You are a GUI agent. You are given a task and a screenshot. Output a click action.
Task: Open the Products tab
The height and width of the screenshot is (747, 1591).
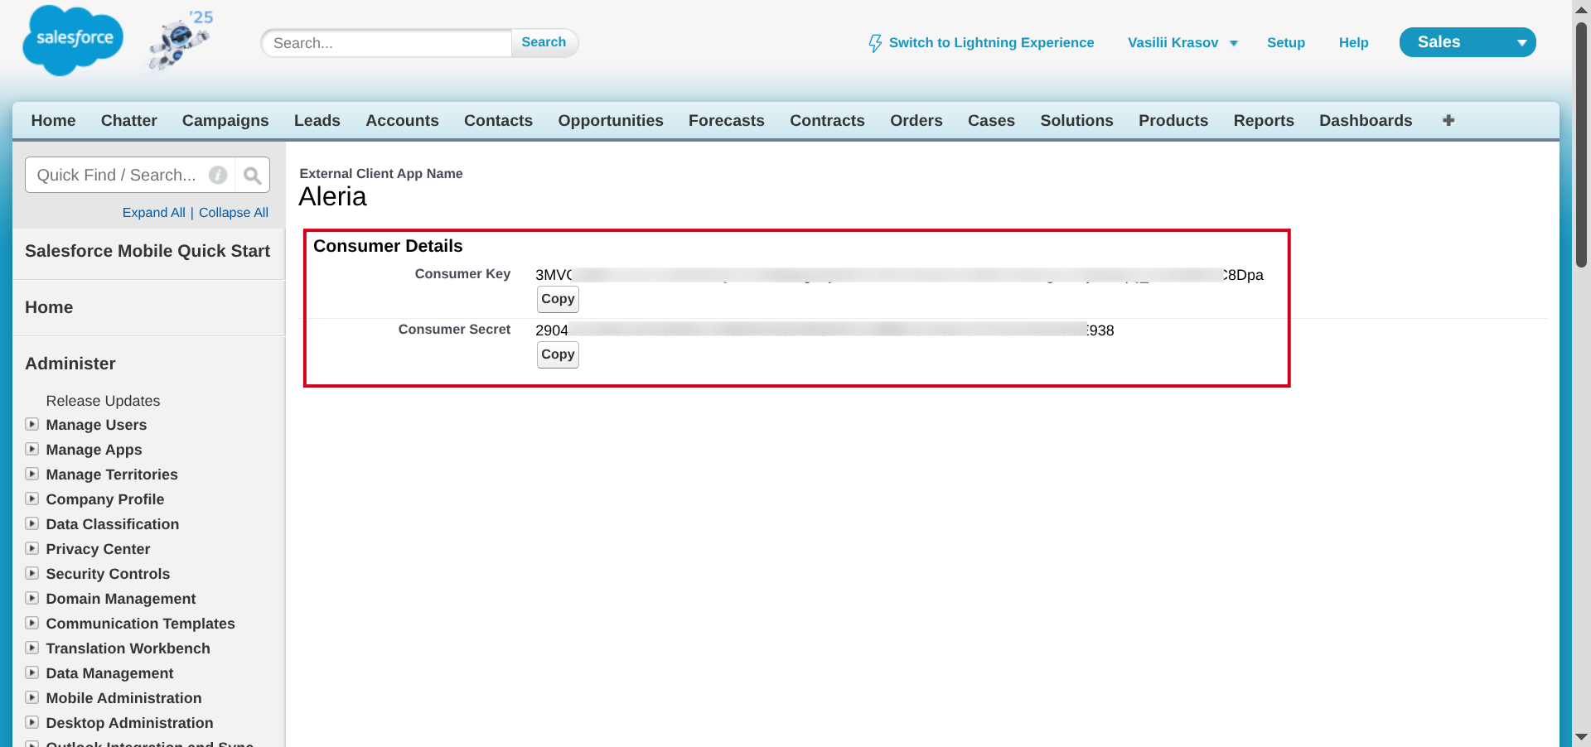click(x=1173, y=120)
